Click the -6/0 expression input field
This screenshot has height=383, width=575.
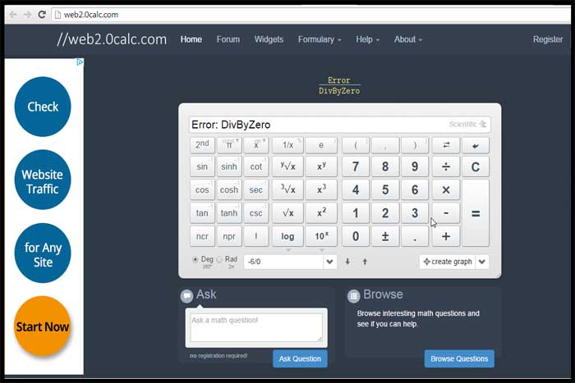tap(283, 262)
